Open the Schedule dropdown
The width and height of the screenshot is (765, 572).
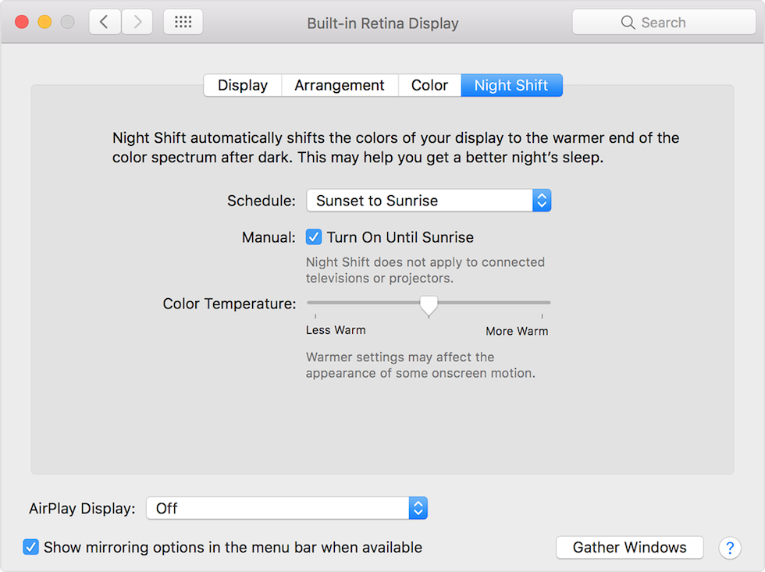pos(429,201)
